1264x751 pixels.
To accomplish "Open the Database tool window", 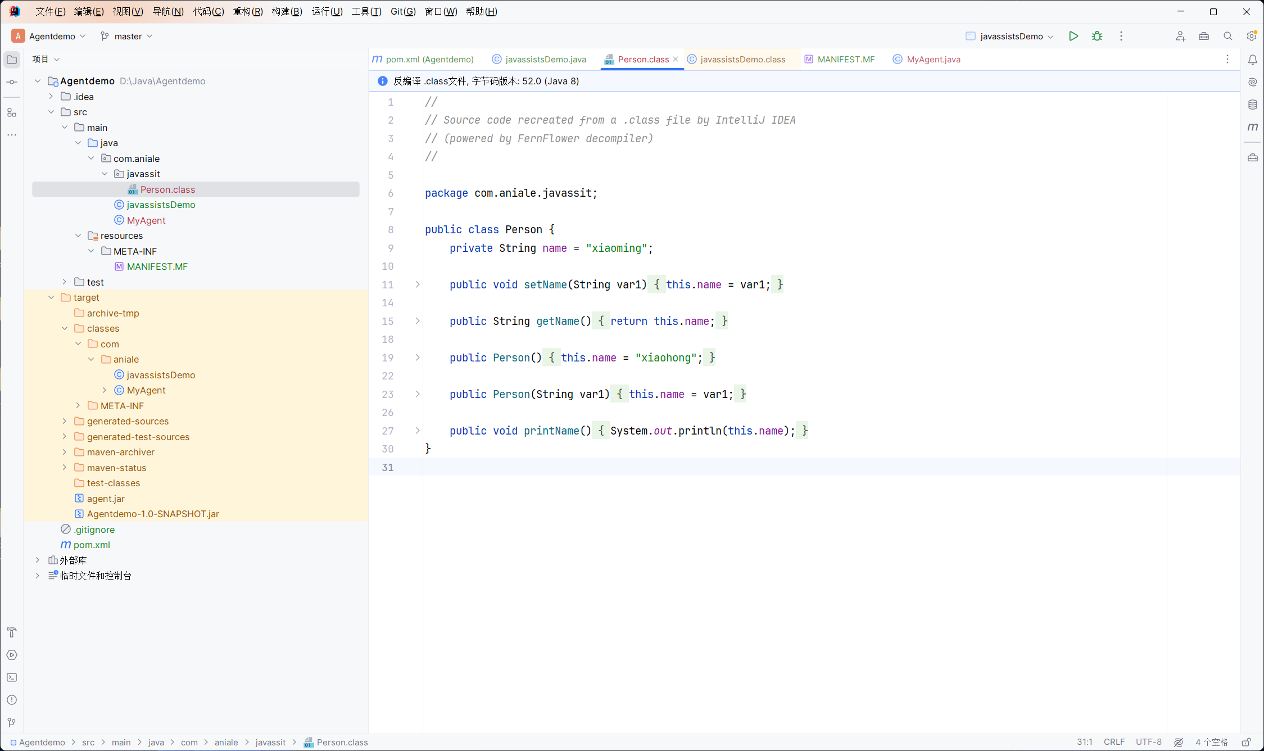I will (1253, 105).
